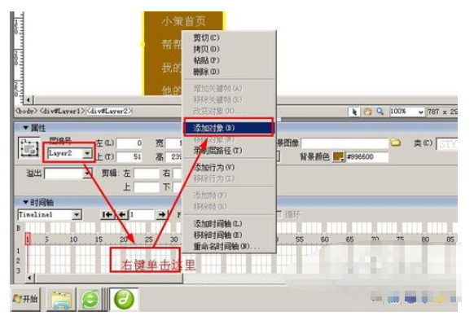Select the hand tool in status bar

(367, 112)
